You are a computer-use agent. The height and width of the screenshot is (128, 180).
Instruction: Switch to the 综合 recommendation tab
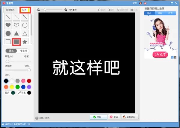point(149,13)
